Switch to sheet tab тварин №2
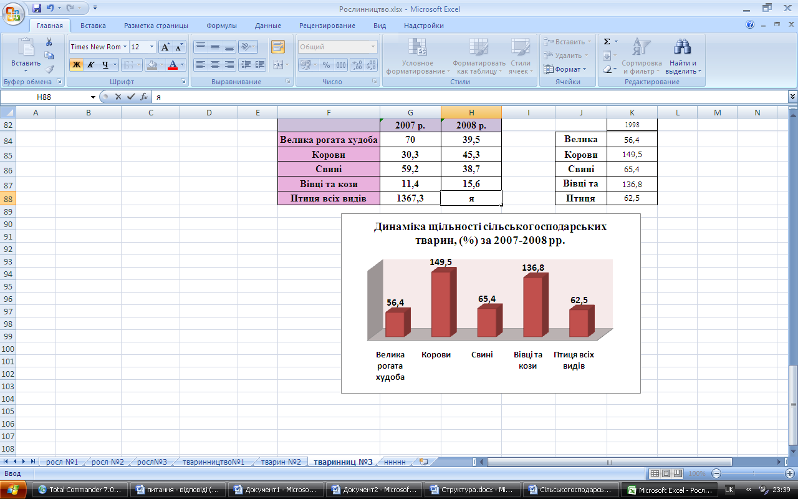The height and width of the screenshot is (499, 798). point(281,462)
